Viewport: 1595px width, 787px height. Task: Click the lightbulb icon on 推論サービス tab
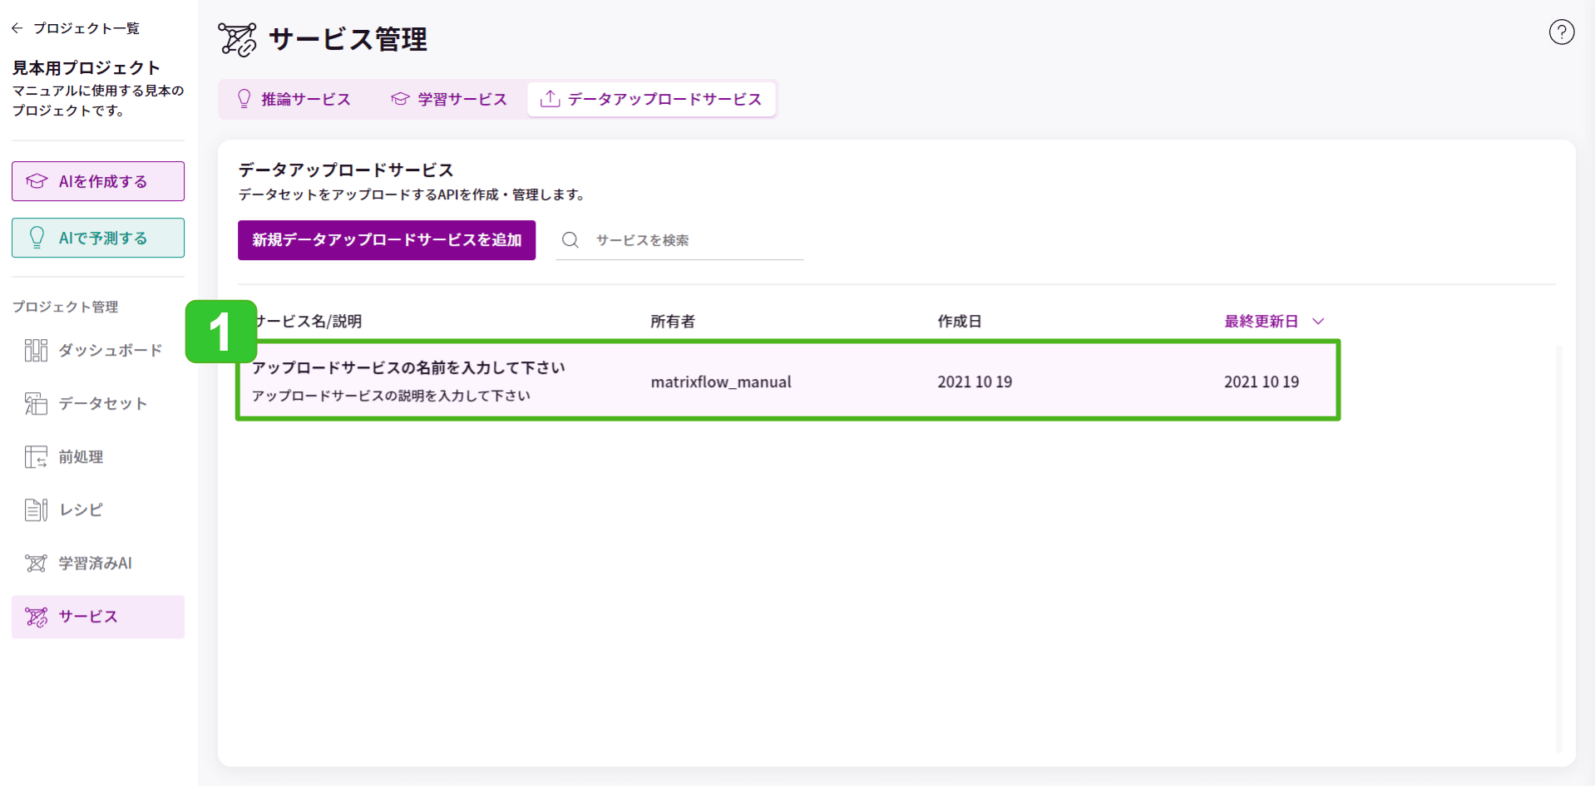244,99
